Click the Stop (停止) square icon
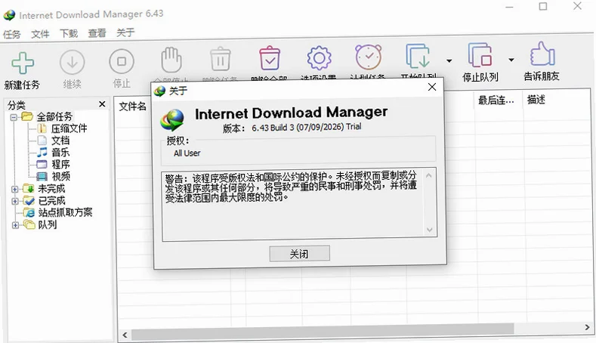This screenshot has height=343, width=596. pos(122,61)
